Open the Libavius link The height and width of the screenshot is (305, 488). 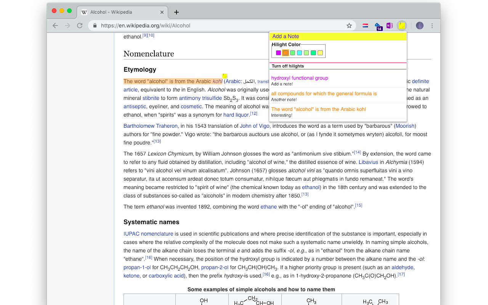(368, 162)
